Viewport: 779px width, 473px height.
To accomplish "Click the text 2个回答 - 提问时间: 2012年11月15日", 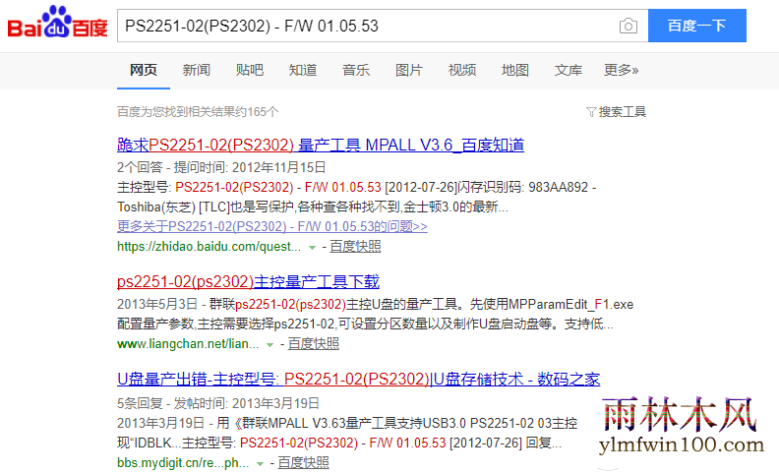I will (221, 167).
